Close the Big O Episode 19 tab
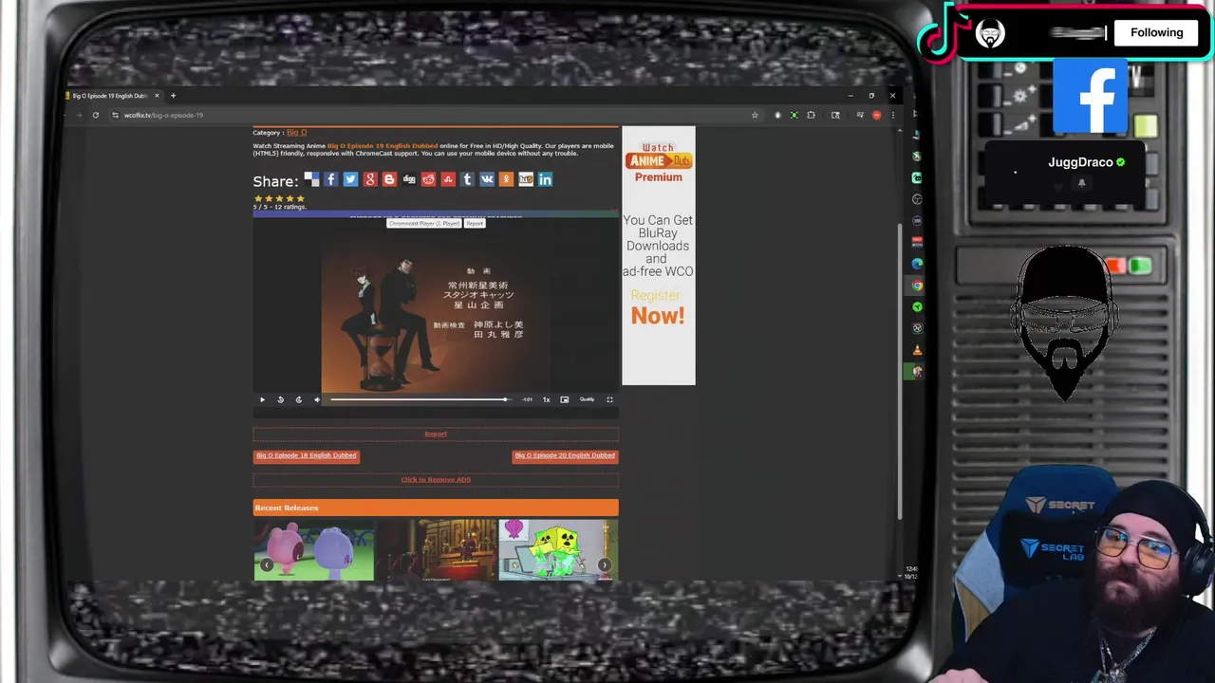 pos(158,96)
